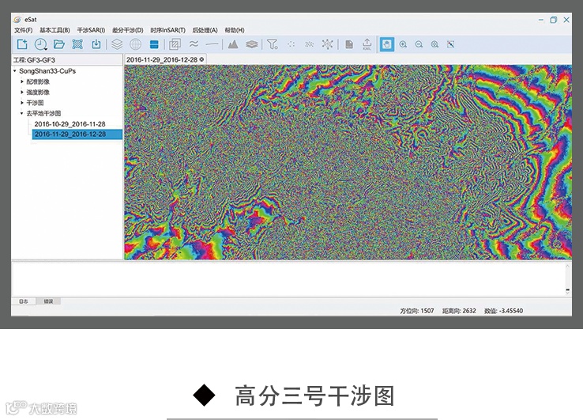The image size is (583, 420).
Task: Select the SongShan33-CuPs project label
Action: (47, 70)
